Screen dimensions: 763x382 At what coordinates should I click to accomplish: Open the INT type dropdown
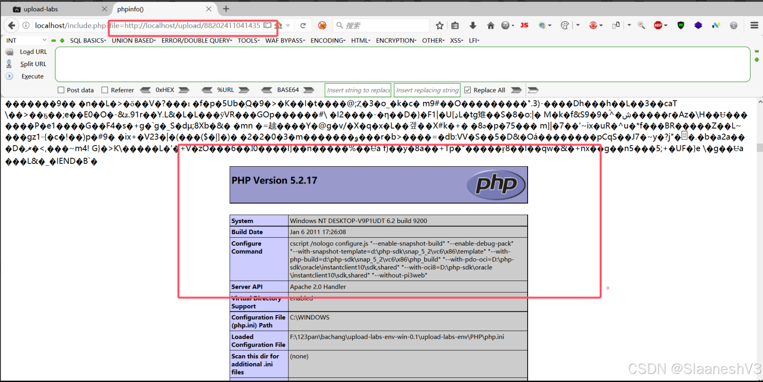pyautogui.click(x=26, y=40)
